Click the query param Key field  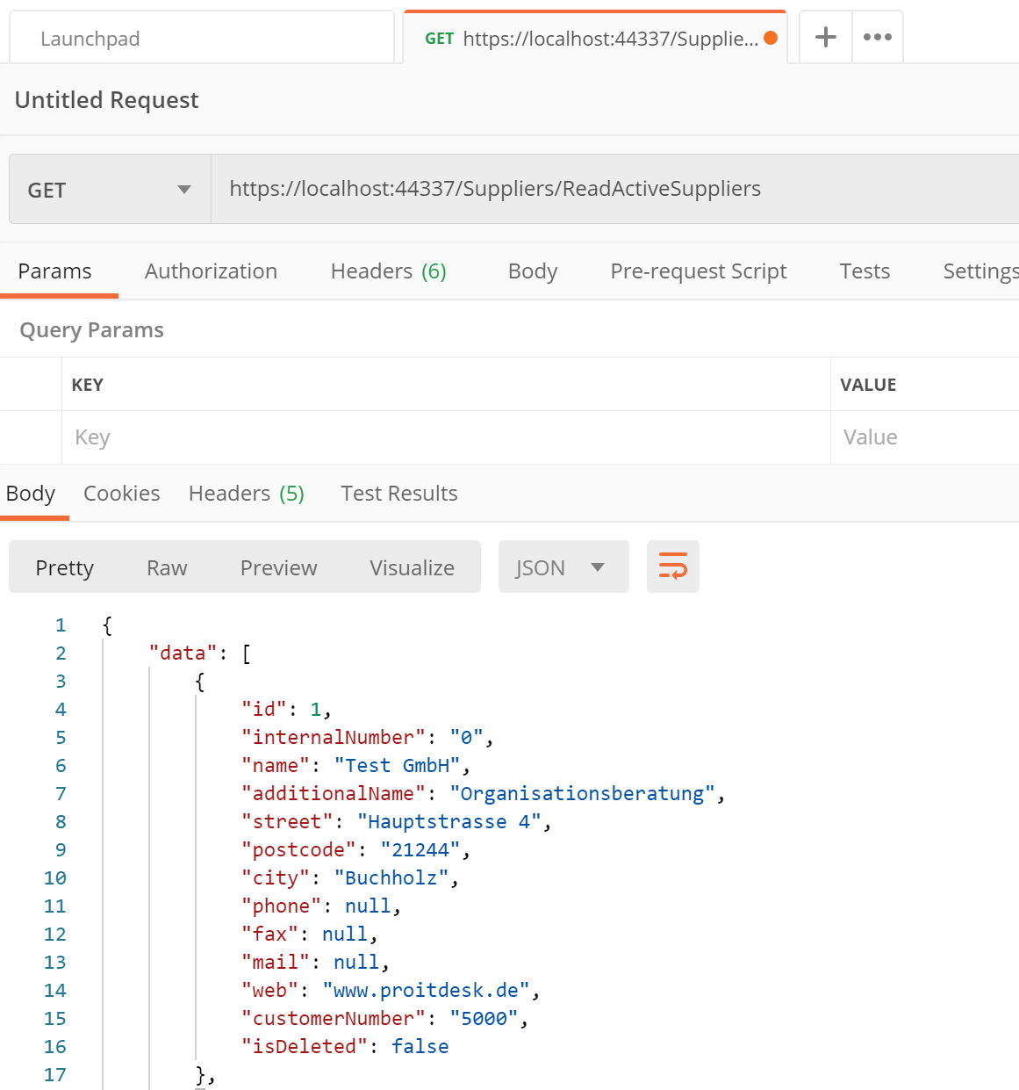pyautogui.click(x=446, y=437)
